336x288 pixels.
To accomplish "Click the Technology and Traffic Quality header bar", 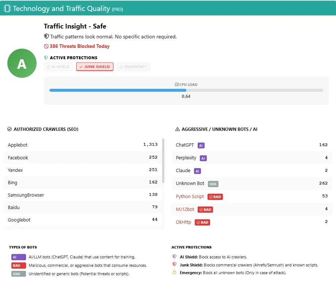I will [168, 8].
